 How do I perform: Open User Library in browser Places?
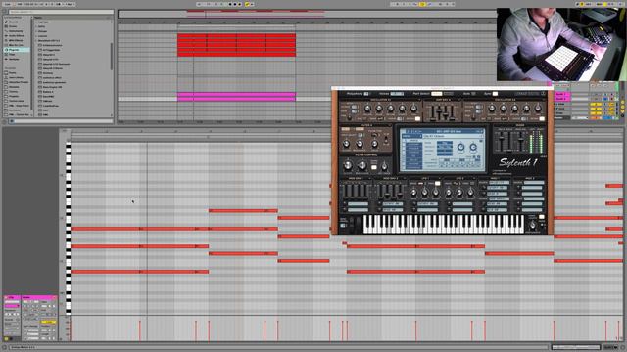tap(16, 77)
